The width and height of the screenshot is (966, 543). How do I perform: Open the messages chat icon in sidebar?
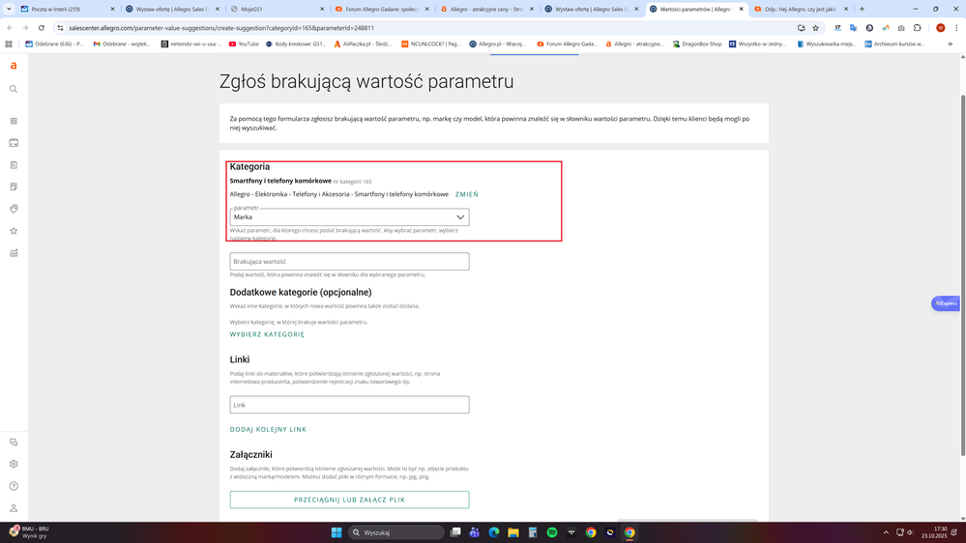[14, 443]
